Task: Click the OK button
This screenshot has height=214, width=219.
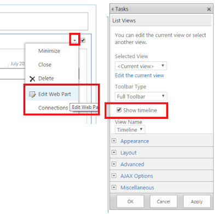Action: pyautogui.click(x=130, y=201)
